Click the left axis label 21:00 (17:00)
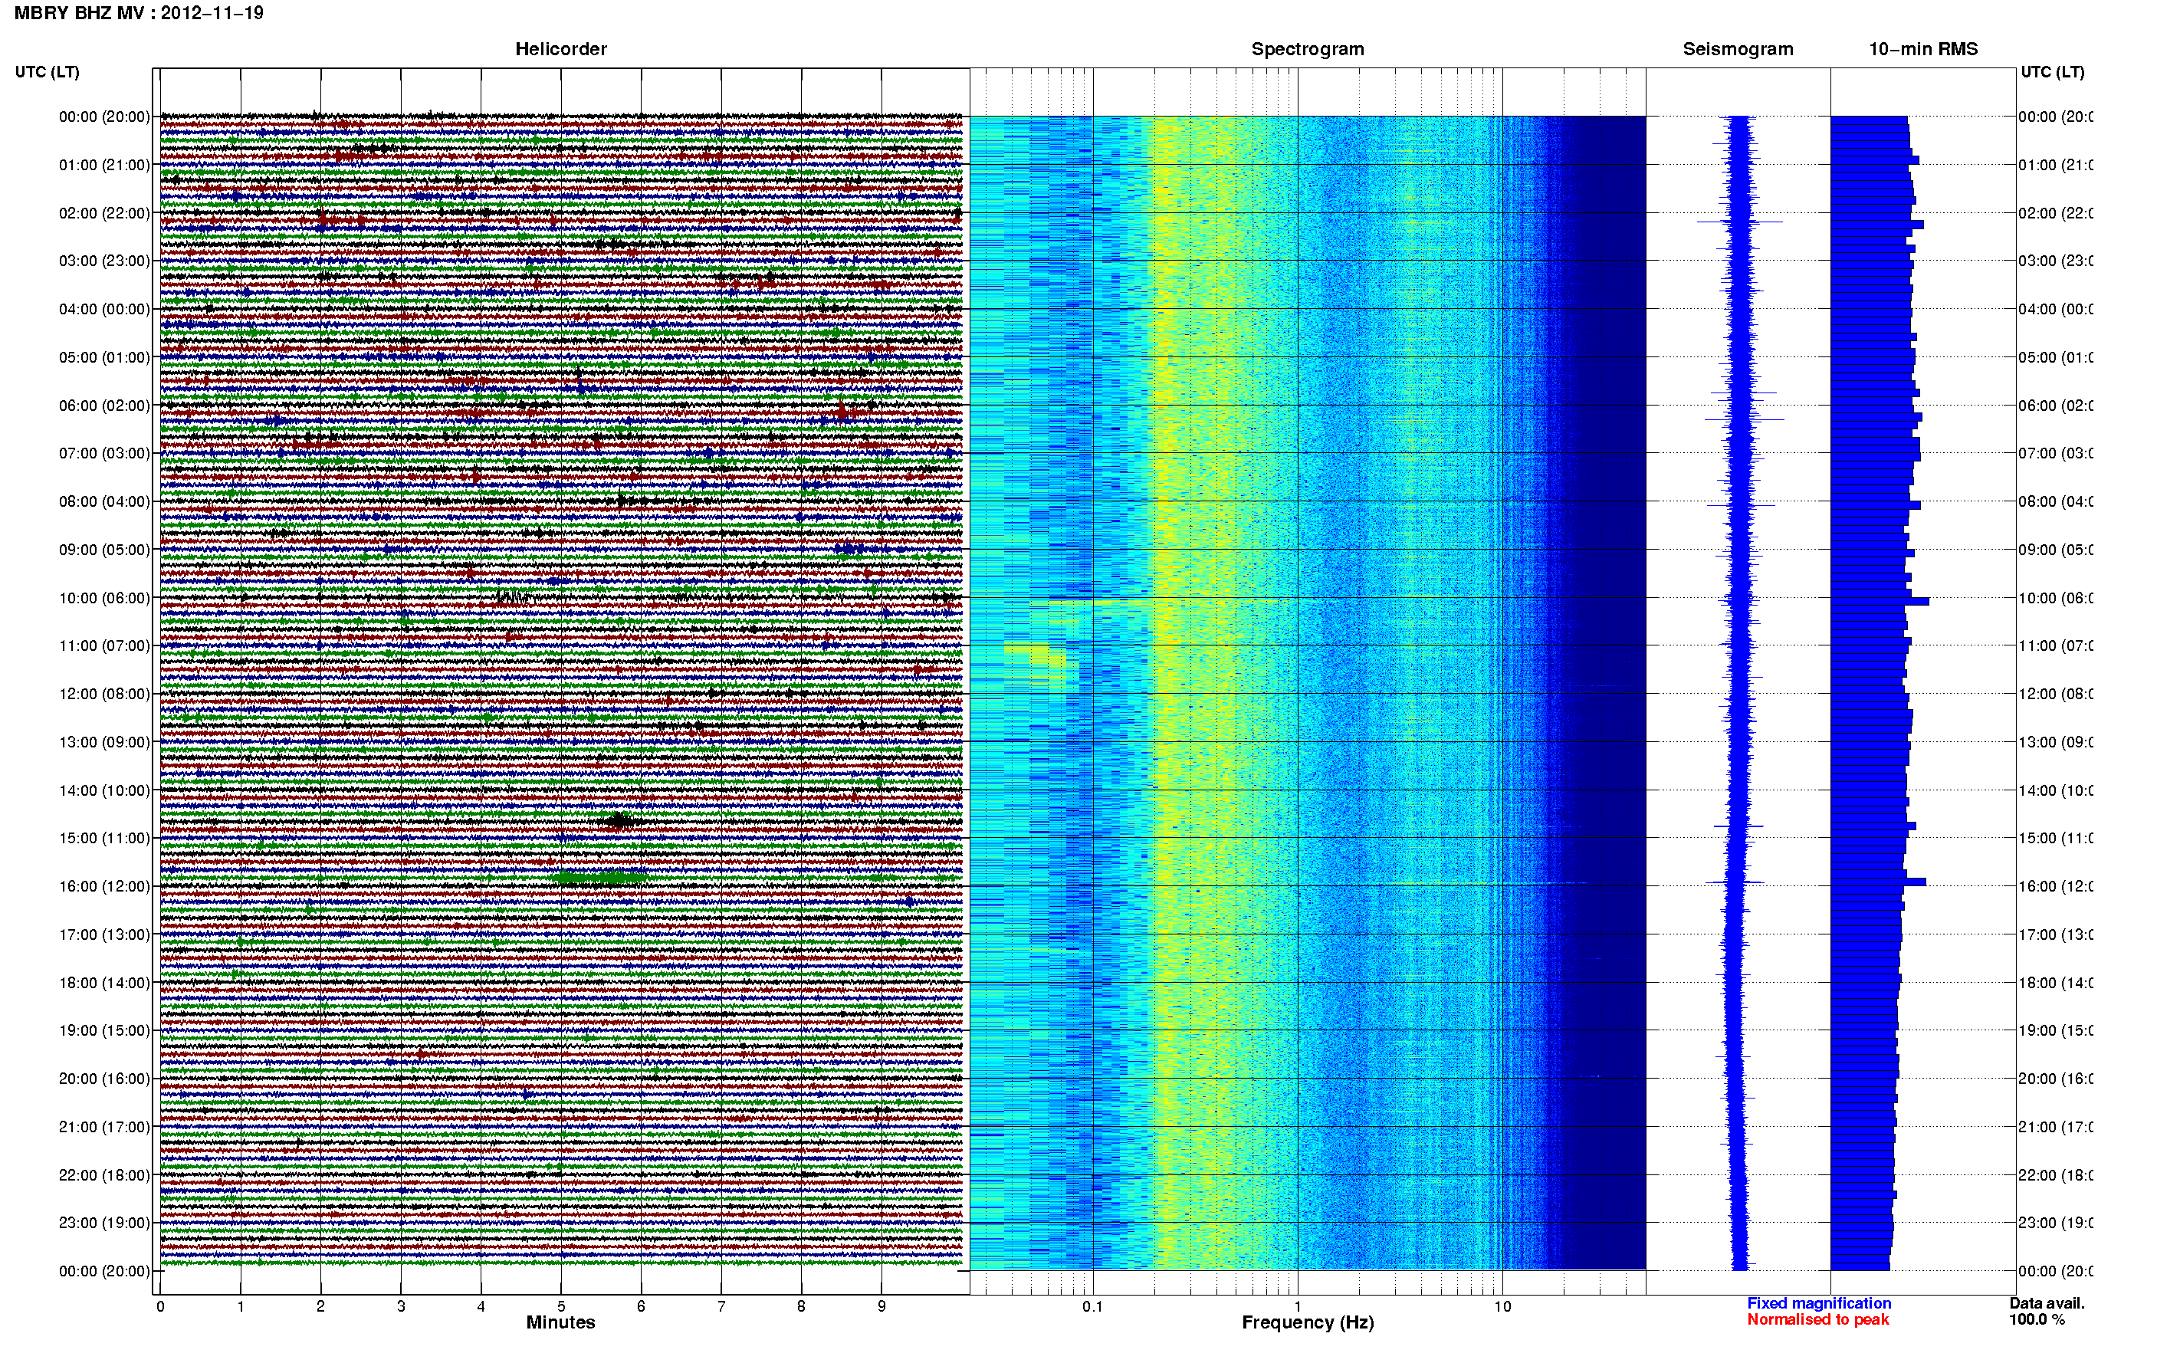 pos(104,1127)
